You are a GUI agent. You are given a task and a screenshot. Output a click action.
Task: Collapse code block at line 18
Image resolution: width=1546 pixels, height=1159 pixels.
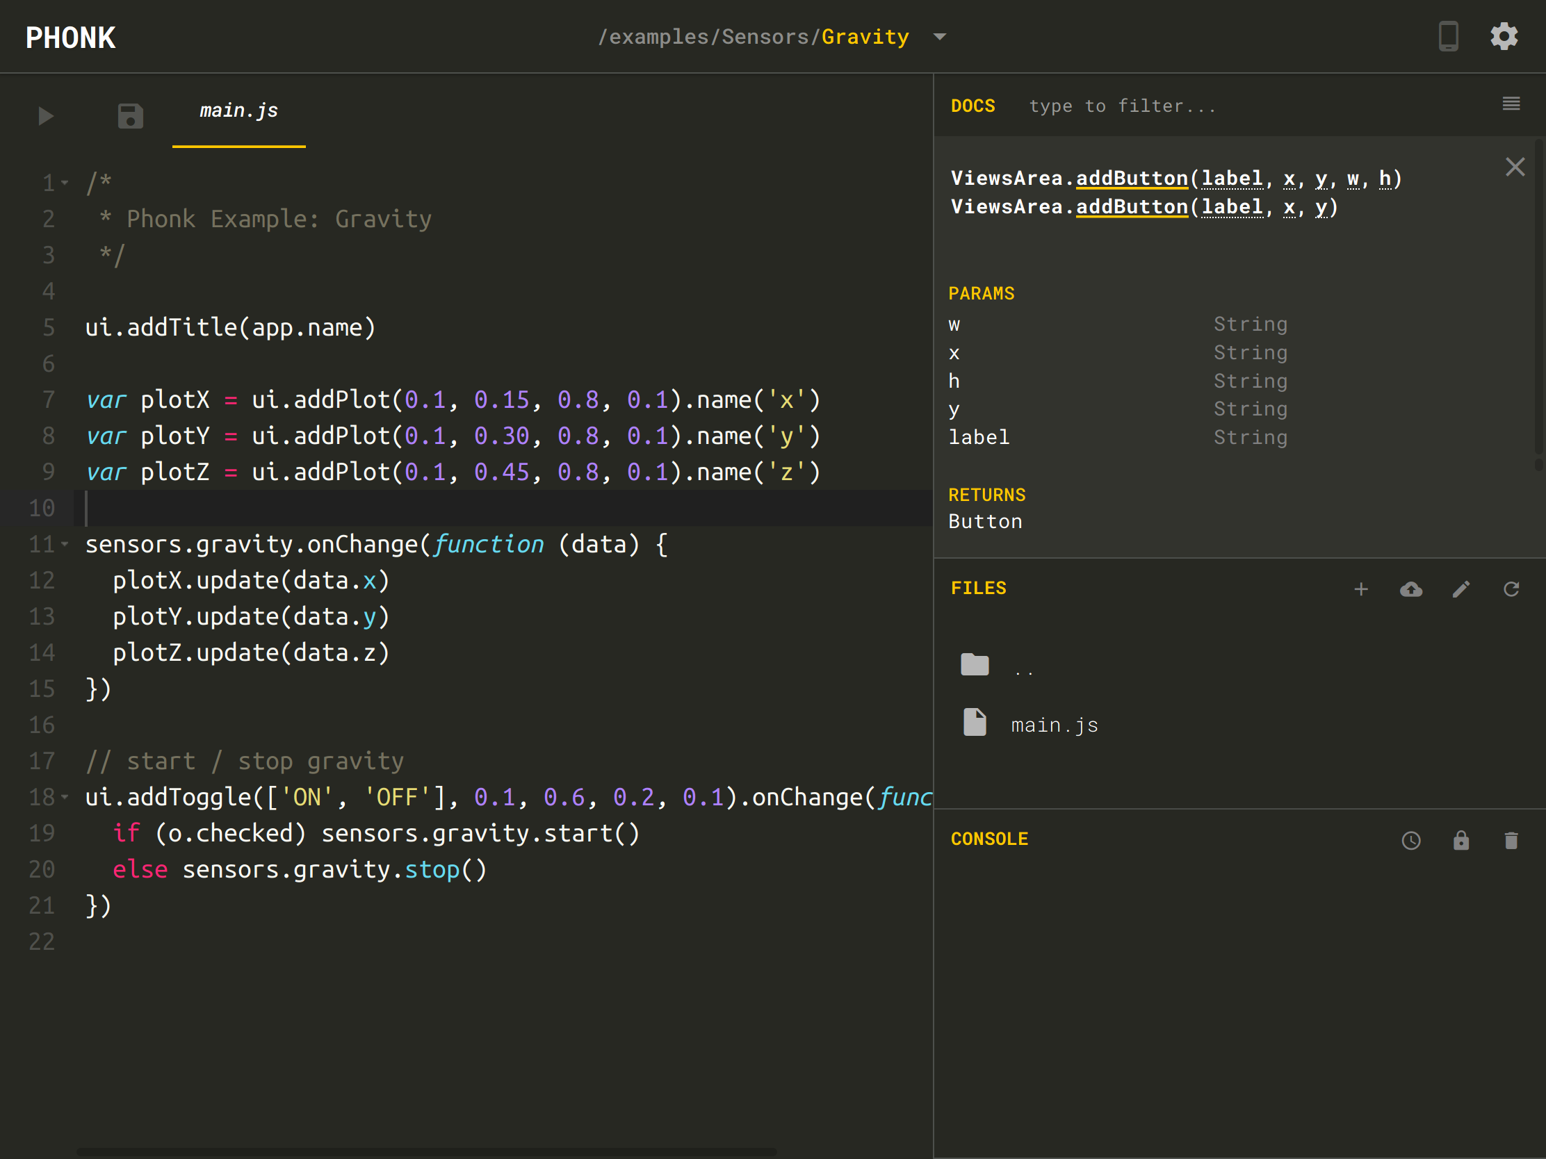click(65, 796)
